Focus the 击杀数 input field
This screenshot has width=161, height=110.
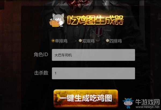point(93,73)
